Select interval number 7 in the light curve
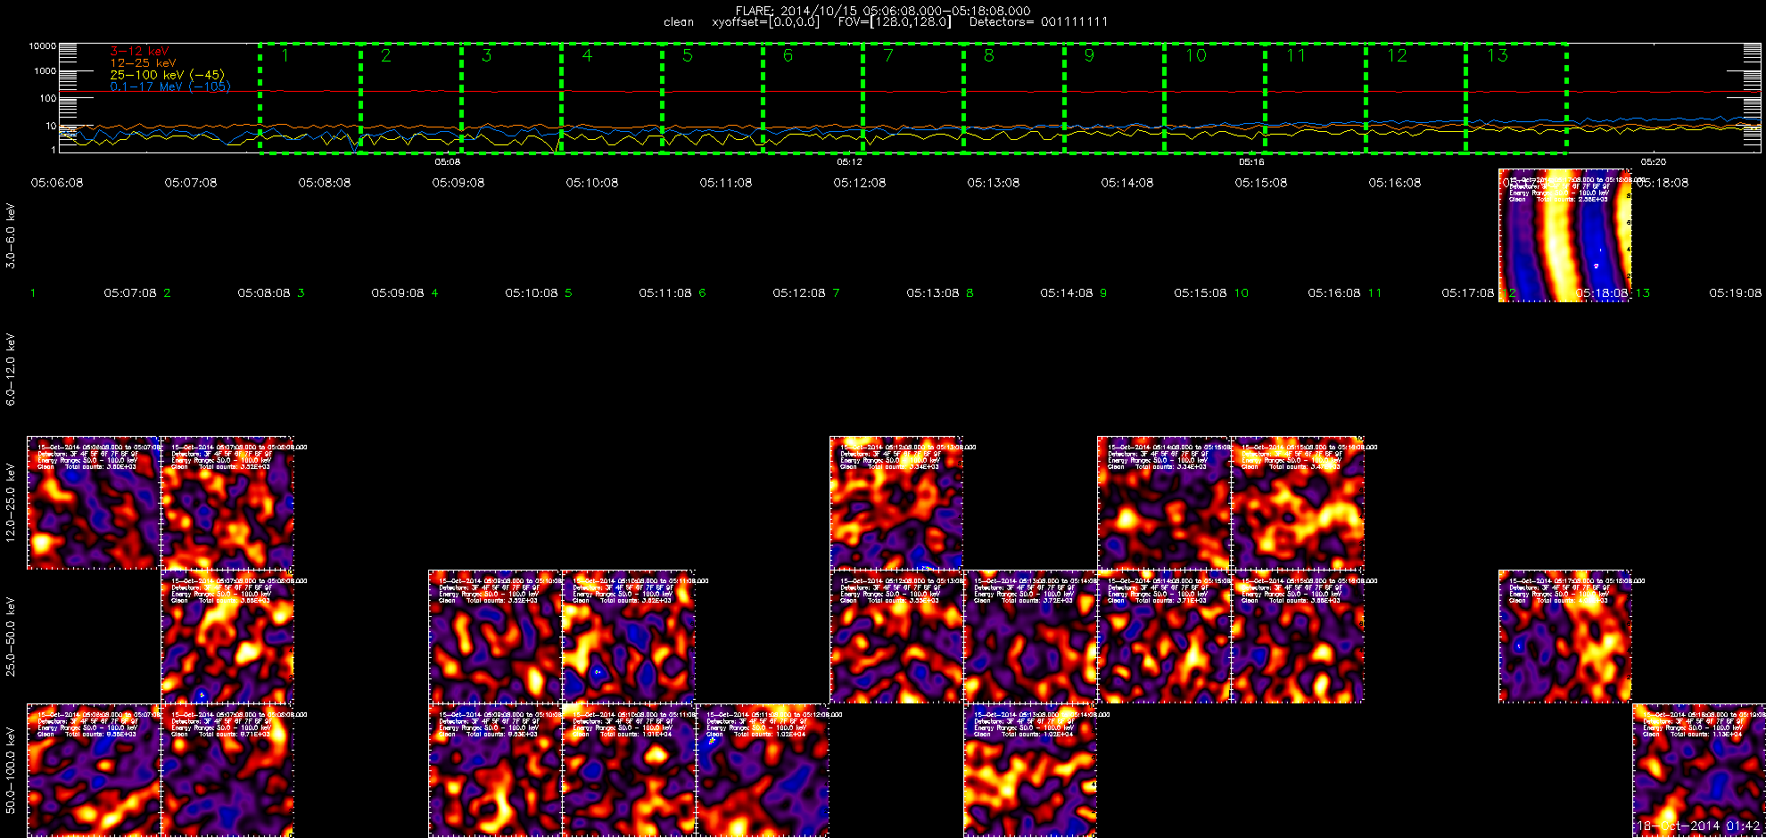Screen dimensions: 1766x838 (913, 98)
